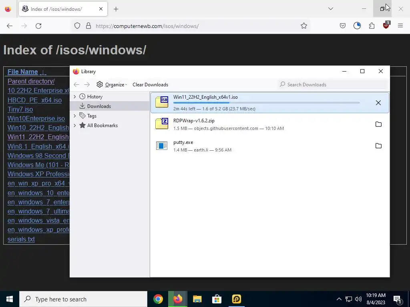410x307 pixels.
Task: Click the Win11 ISO download progress bar
Action: [x=266, y=103]
